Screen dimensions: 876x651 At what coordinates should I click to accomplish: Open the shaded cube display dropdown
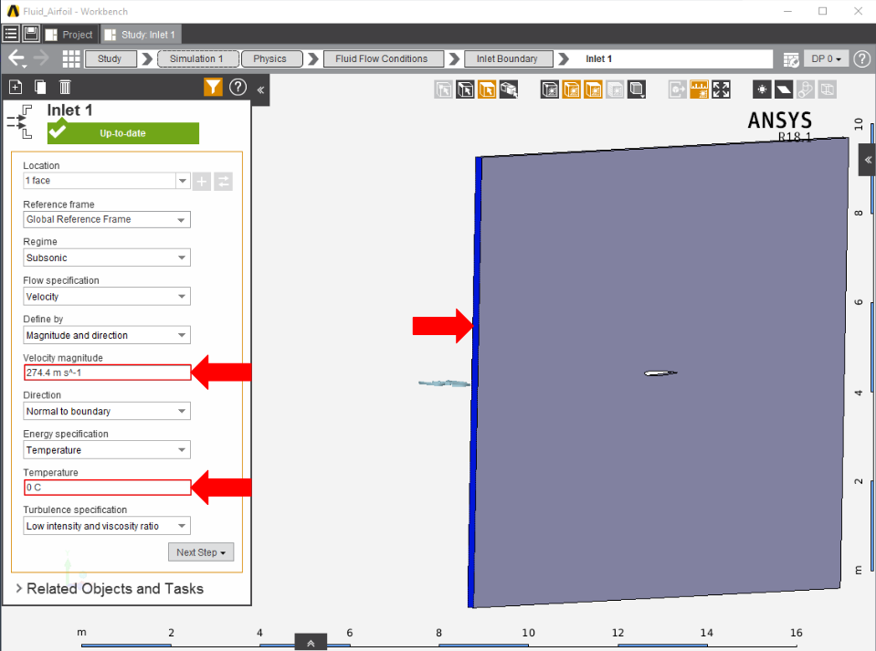click(x=637, y=89)
